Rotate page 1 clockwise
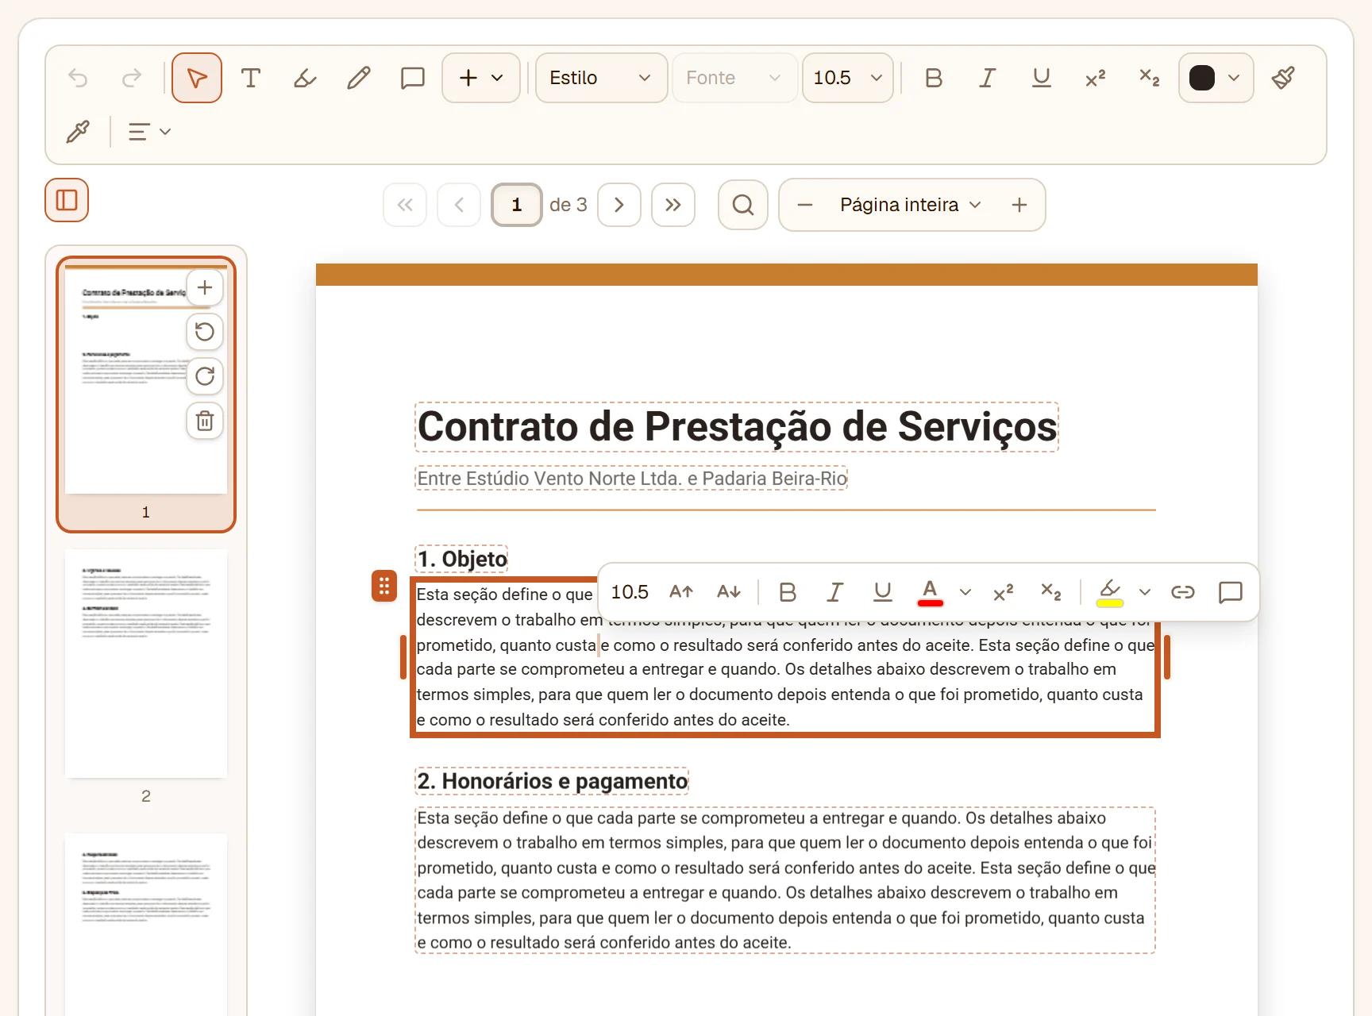Image resolution: width=1372 pixels, height=1016 pixels. coord(205,376)
